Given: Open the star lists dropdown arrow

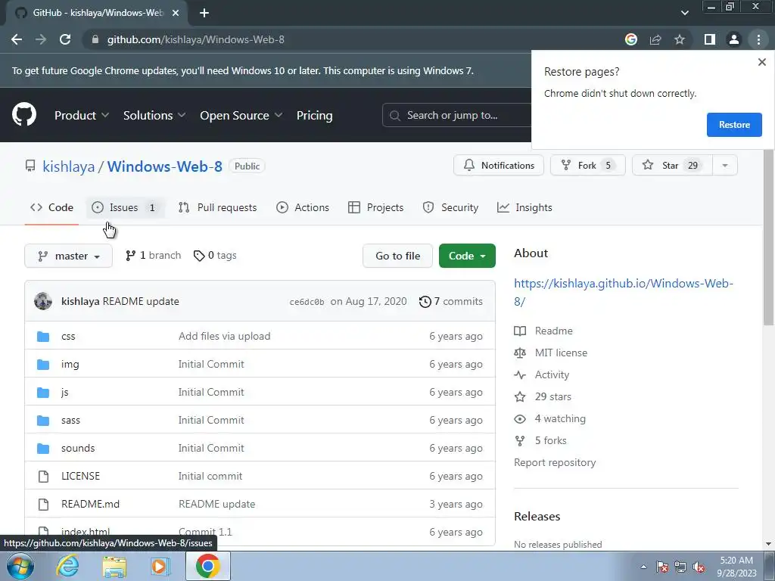Looking at the screenshot, I should [x=725, y=165].
